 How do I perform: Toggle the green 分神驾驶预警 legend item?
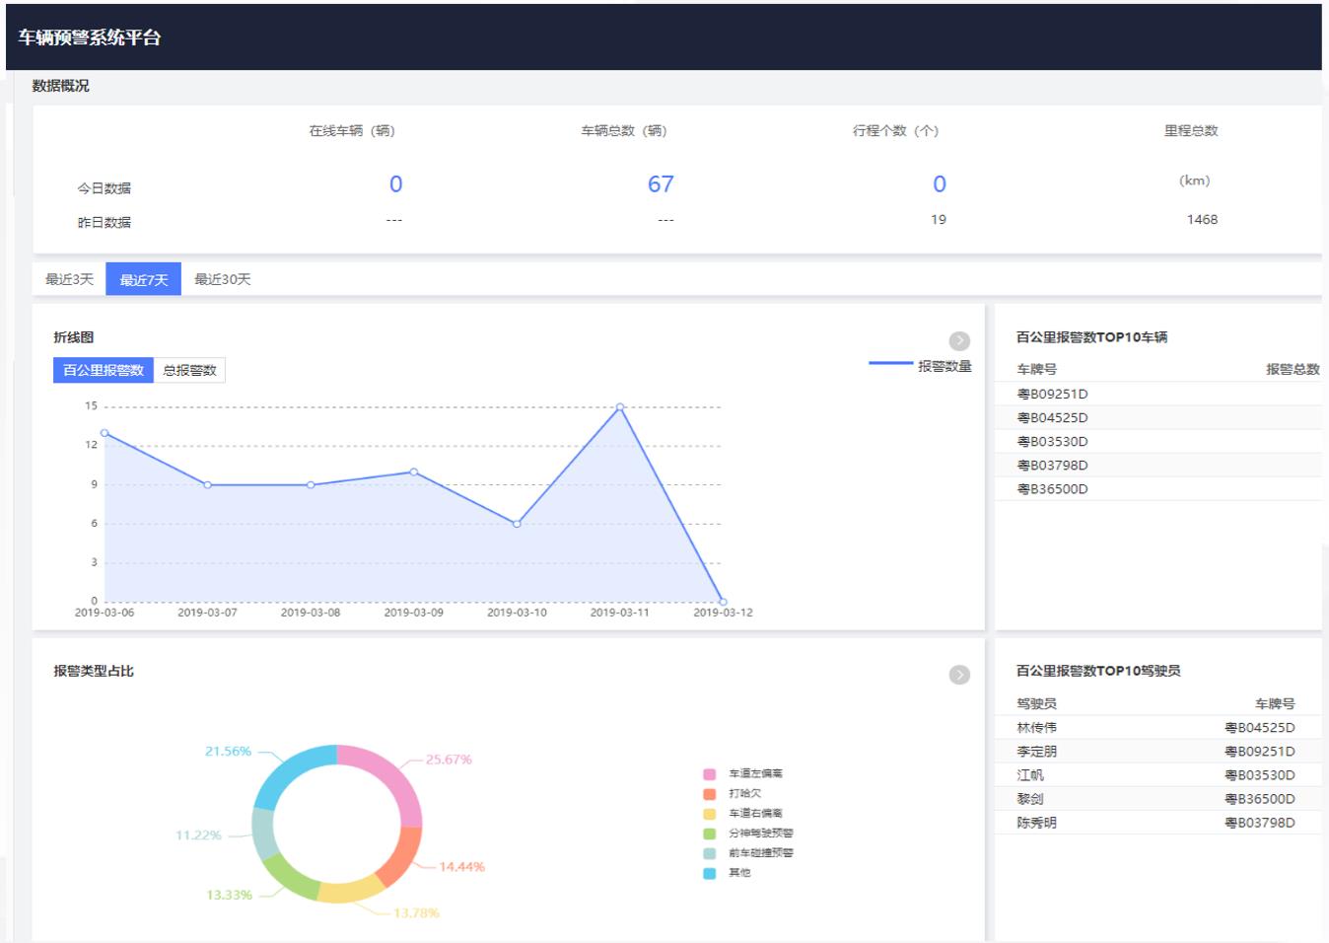[x=748, y=834]
